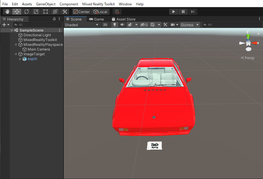Click the Play button

(173, 12)
